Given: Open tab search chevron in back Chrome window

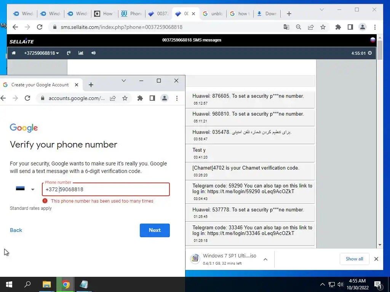Looking at the screenshot, I should point(321,10).
